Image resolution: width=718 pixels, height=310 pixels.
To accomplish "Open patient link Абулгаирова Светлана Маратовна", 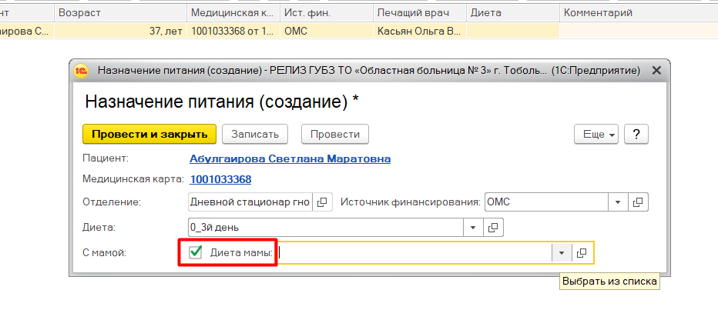I will point(290,158).
